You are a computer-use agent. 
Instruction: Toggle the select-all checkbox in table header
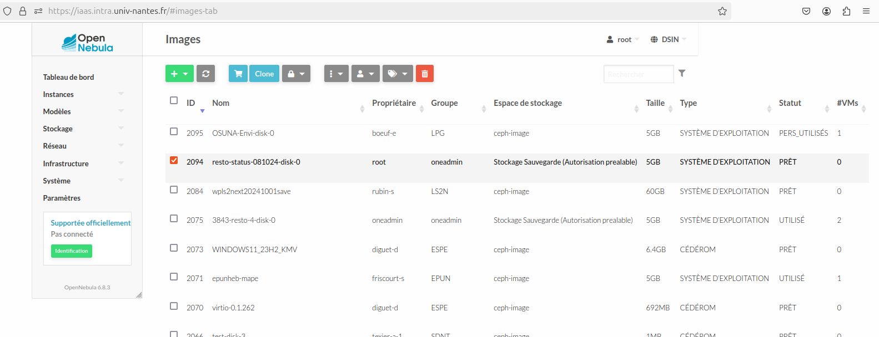(x=174, y=101)
